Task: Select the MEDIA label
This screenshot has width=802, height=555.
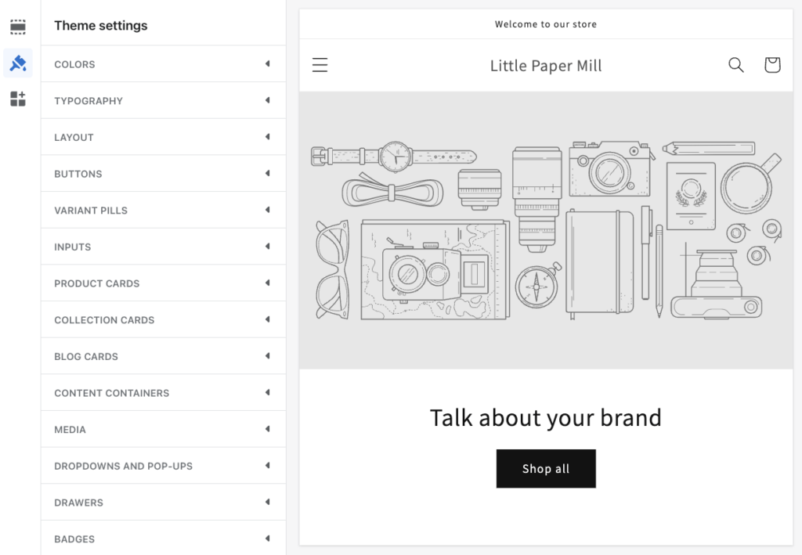Action: point(70,430)
